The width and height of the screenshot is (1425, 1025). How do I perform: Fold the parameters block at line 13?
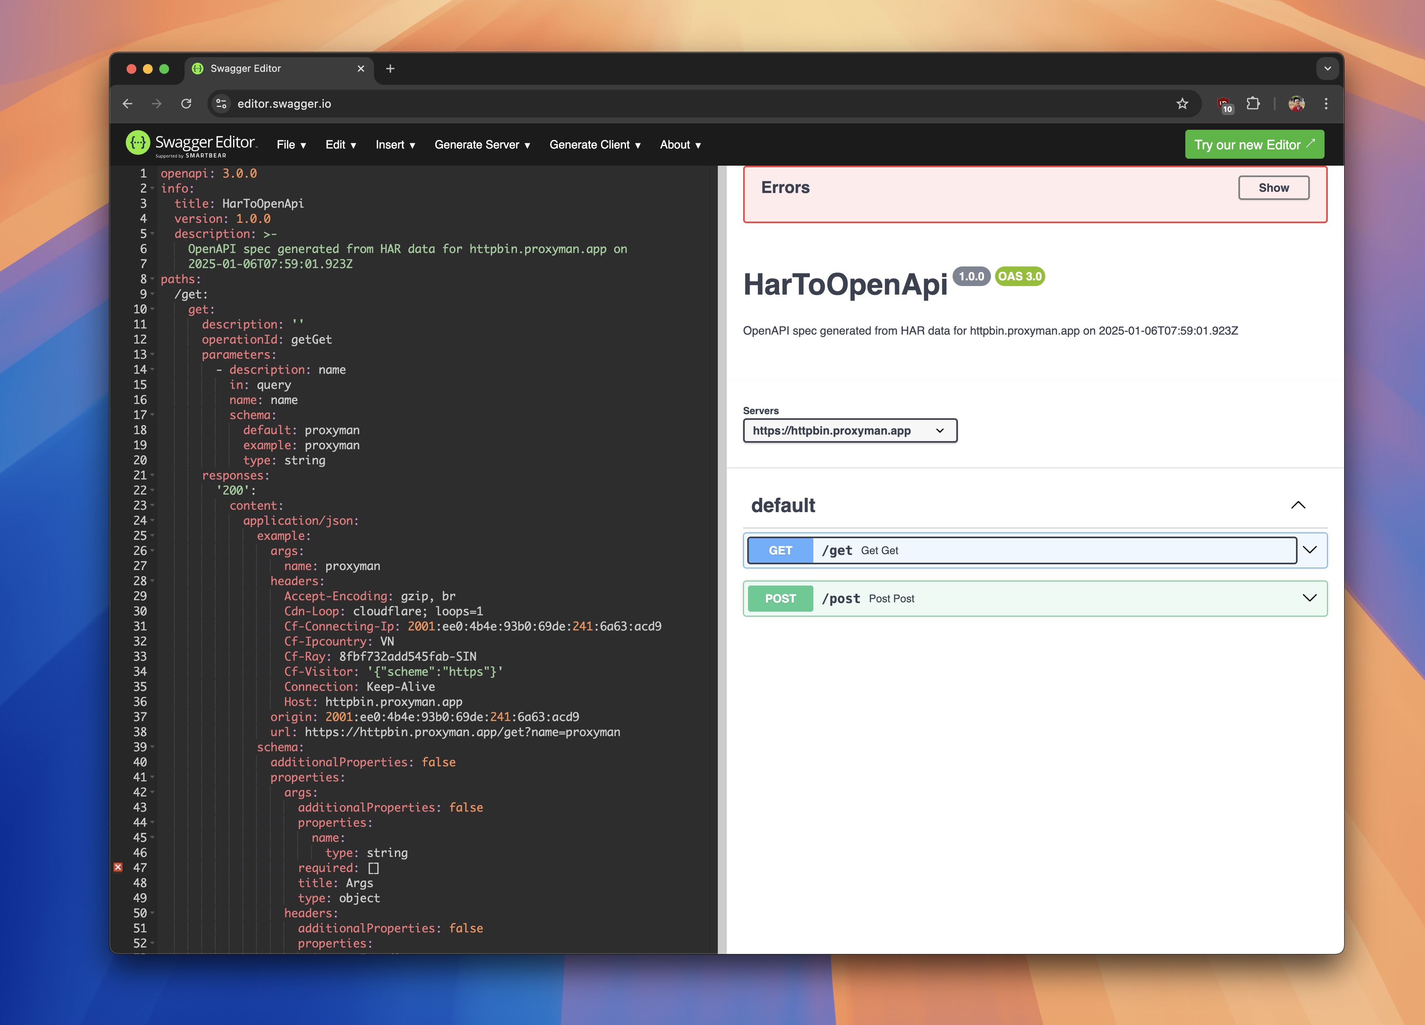point(152,354)
